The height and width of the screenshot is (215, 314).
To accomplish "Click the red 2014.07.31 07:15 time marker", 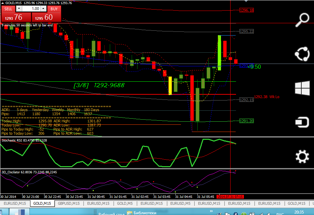I will [230, 197].
